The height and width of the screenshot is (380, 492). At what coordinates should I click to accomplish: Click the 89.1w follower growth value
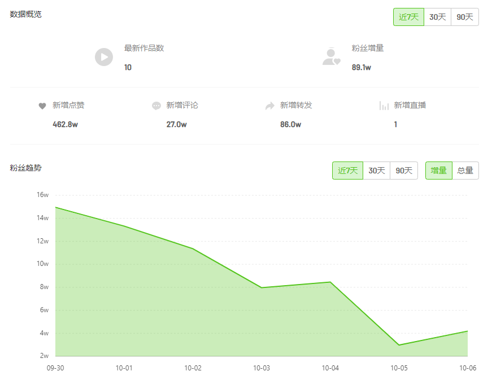(x=362, y=67)
